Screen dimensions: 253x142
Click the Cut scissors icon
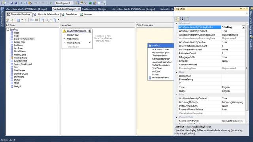tap(21, 3)
